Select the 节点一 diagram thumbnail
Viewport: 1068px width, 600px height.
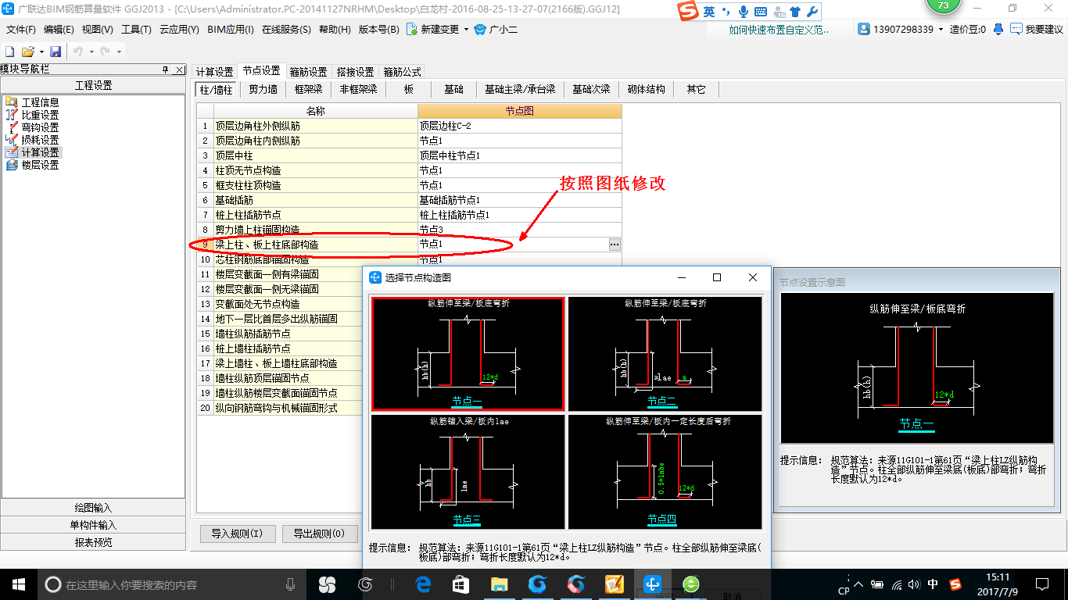468,353
